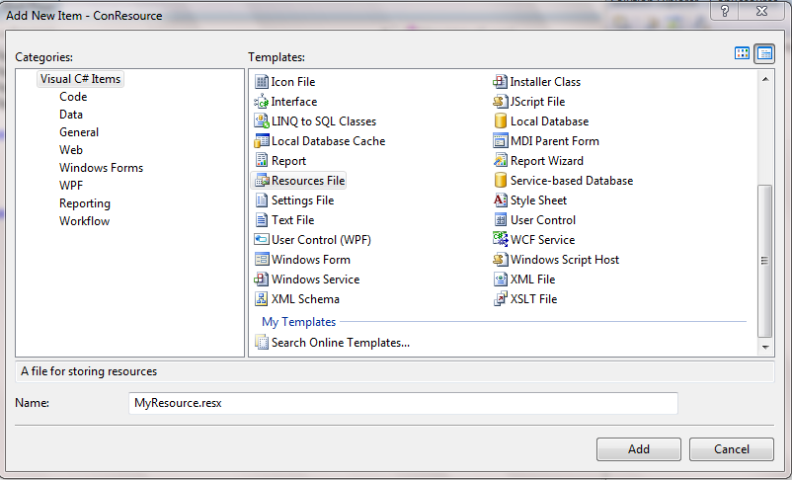Click the Name input field
Screen dimensions: 792x480
pos(403,403)
